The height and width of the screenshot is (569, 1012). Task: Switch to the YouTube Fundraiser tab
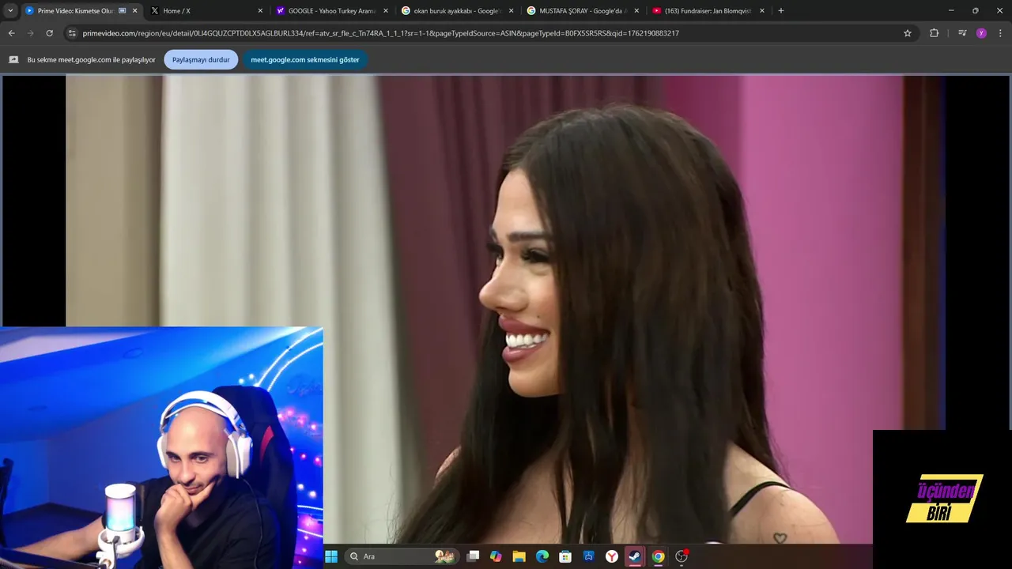coord(709,11)
